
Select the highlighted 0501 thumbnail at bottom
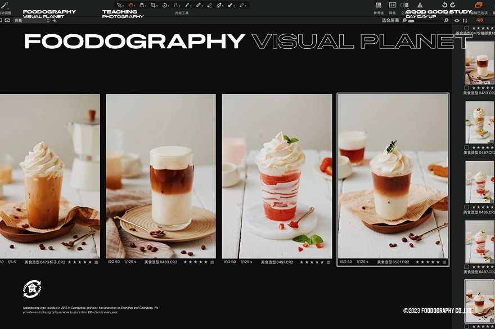tap(479, 301)
